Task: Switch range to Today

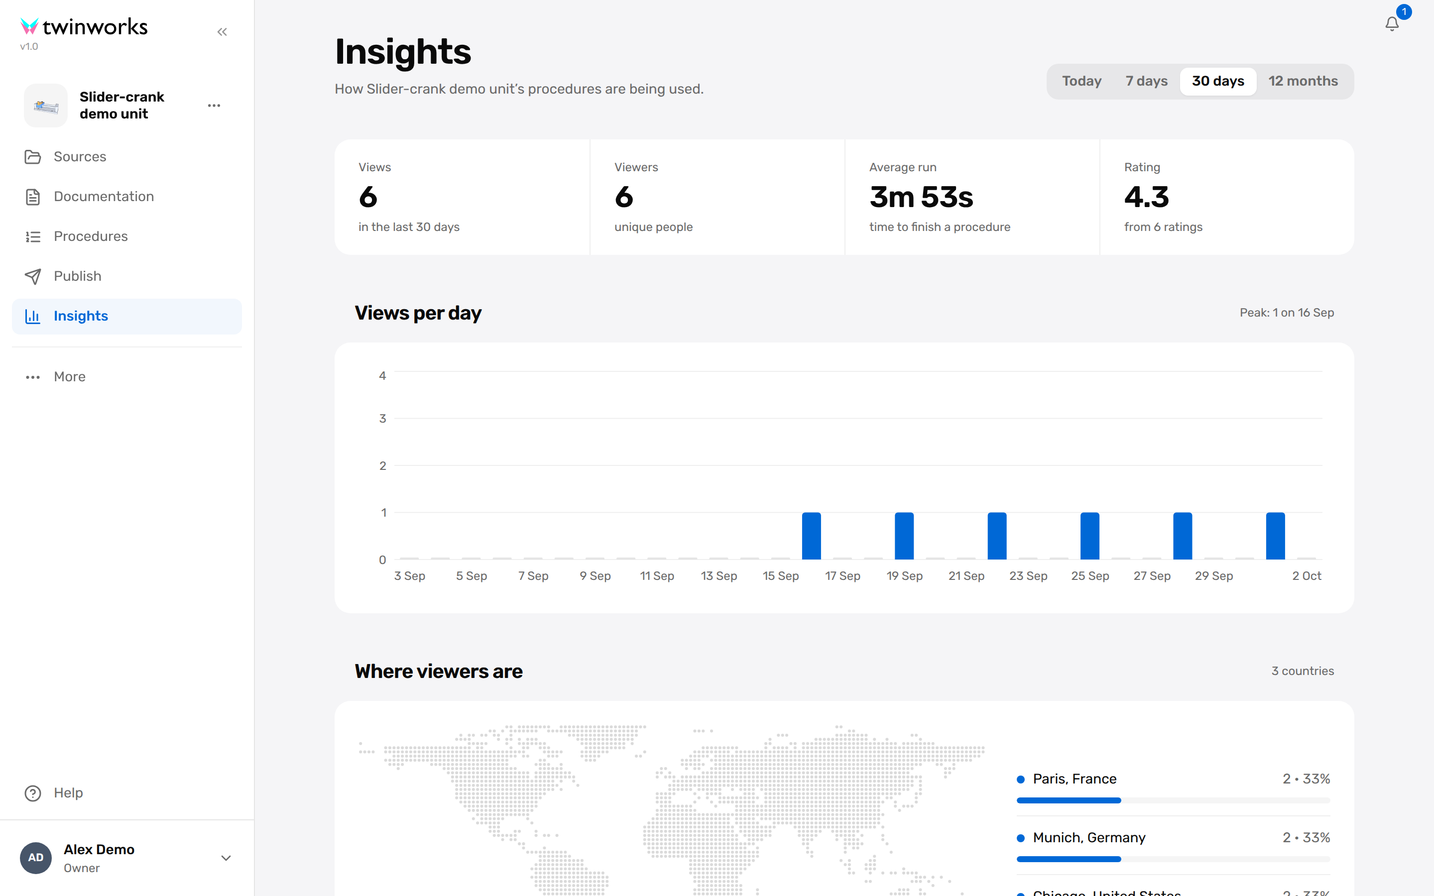Action: pyautogui.click(x=1081, y=81)
